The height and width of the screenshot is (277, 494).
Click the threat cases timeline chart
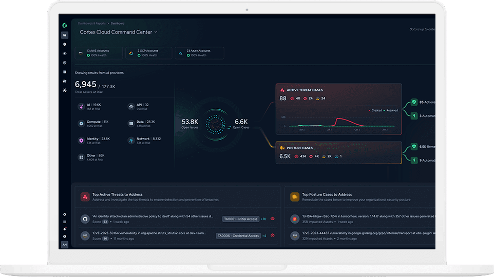coord(339,123)
